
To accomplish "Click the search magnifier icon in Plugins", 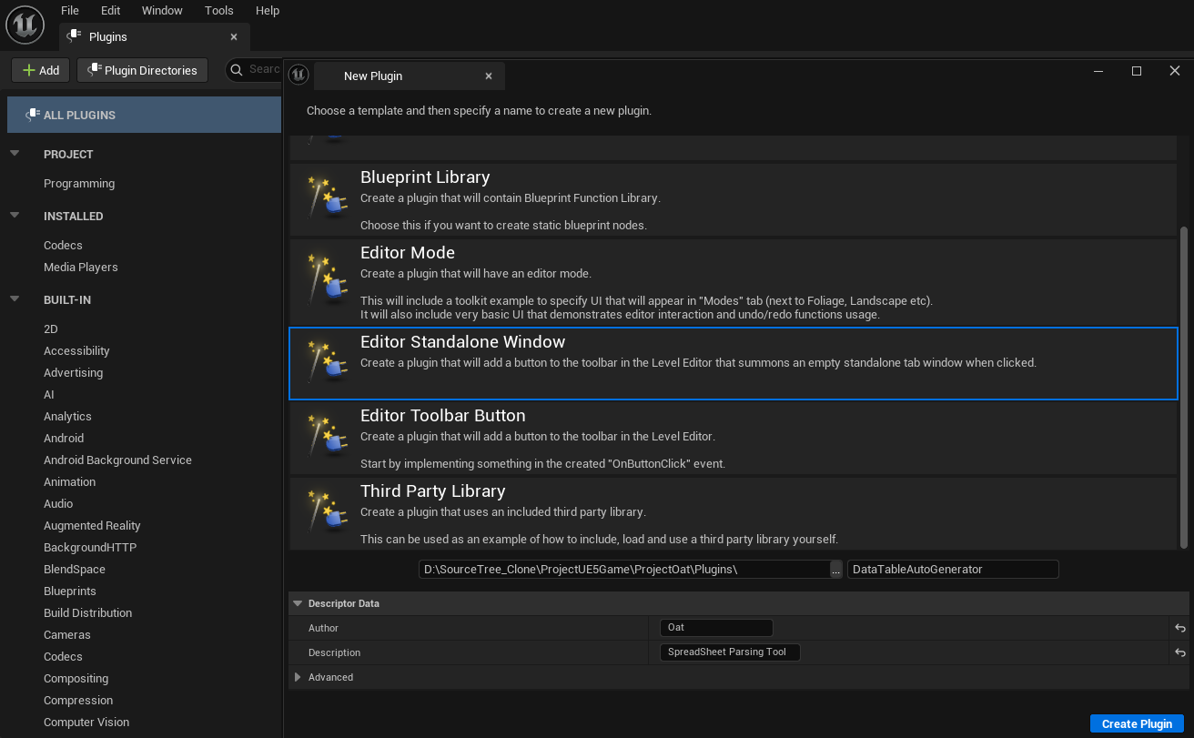I will click(x=237, y=69).
